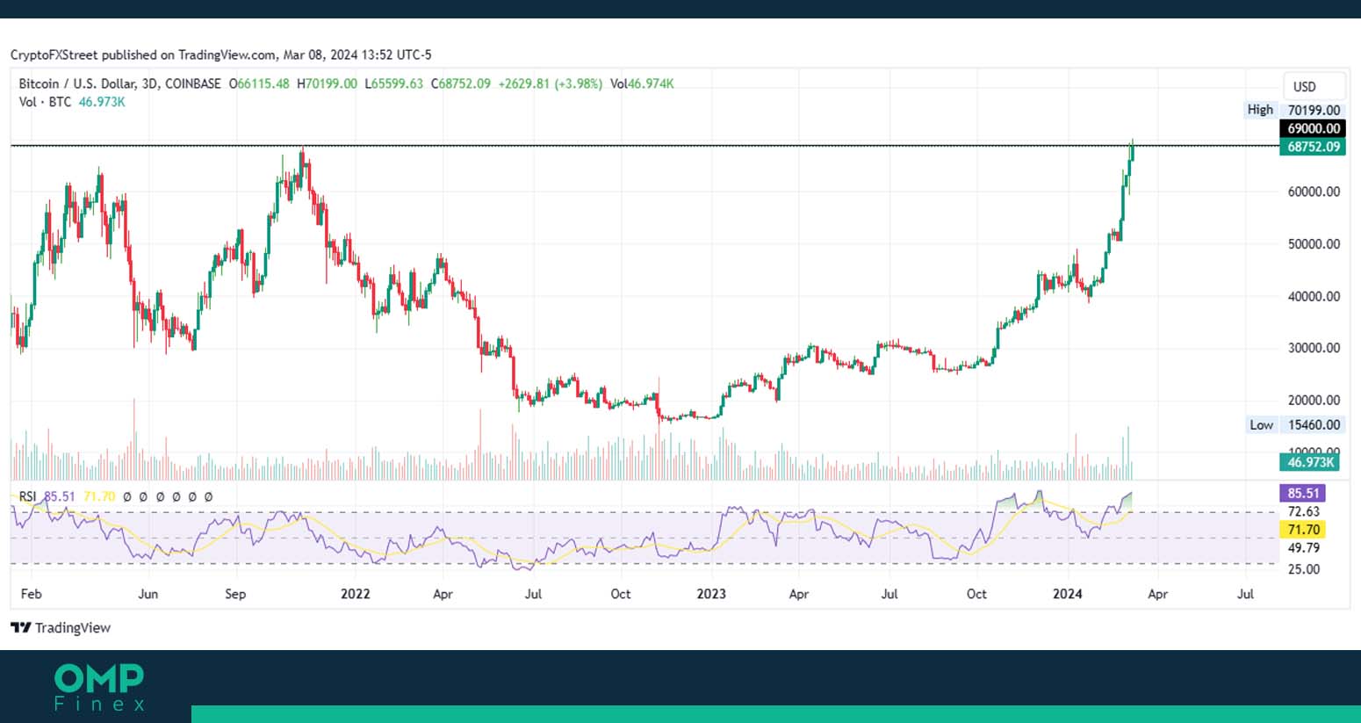This screenshot has width=1361, height=723.
Task: Click the TradingView logo below the chart
Action: pyautogui.click(x=61, y=627)
